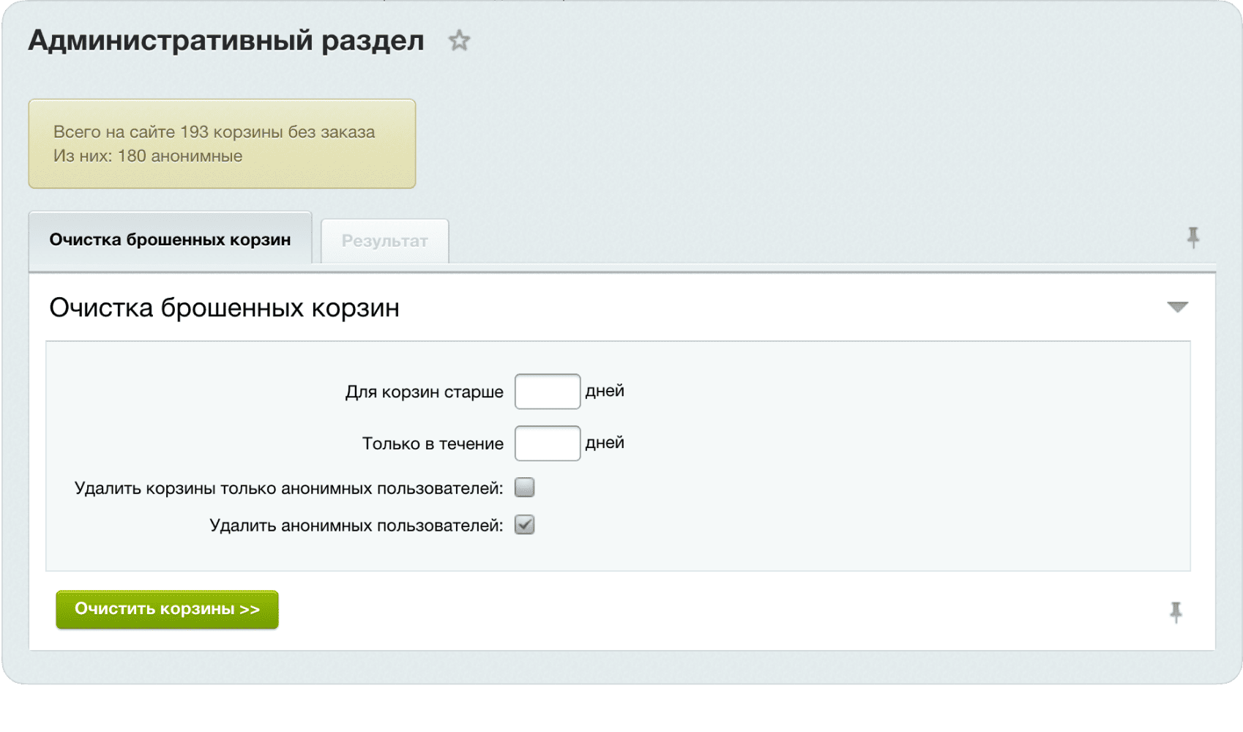Click the page title 'Административный раздел'
The width and height of the screenshot is (1243, 732).
tap(225, 40)
